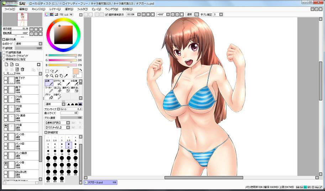Select brush size 20 preset
Image resolution: width=325 pixels, height=191 pixels.
[x=75, y=152]
